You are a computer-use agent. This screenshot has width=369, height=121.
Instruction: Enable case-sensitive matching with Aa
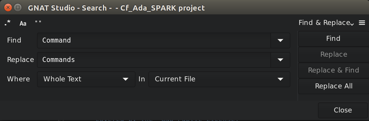click(x=23, y=23)
